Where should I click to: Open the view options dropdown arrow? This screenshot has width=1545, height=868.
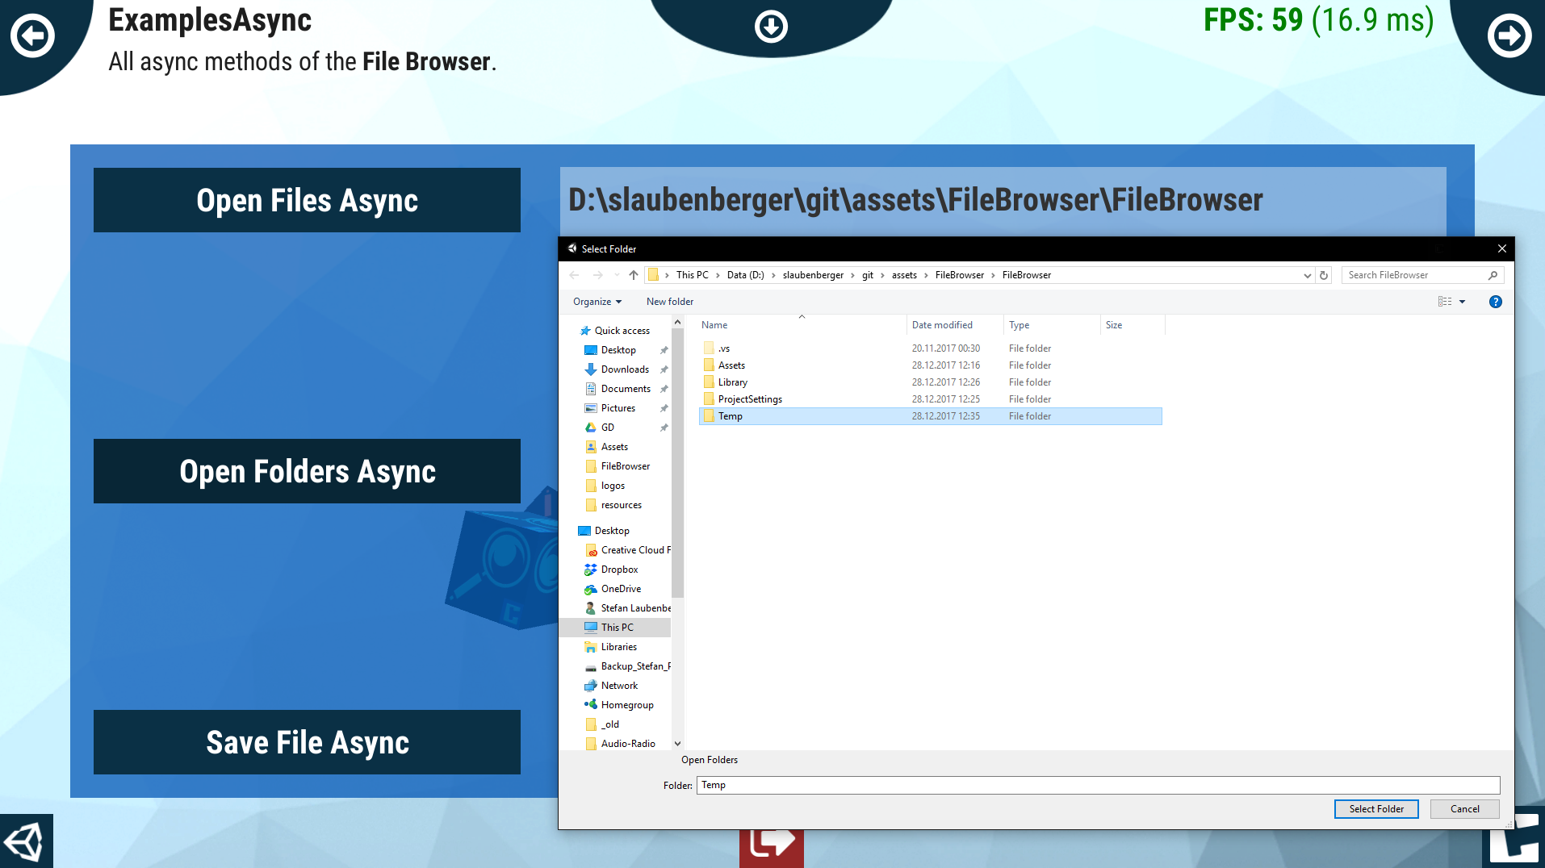tap(1462, 302)
